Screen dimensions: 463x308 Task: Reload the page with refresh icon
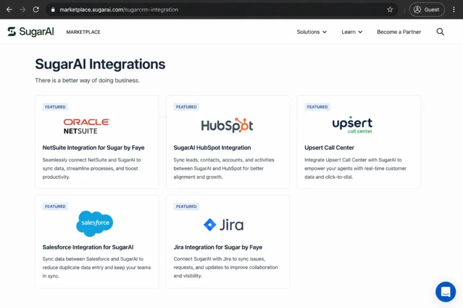pos(36,9)
